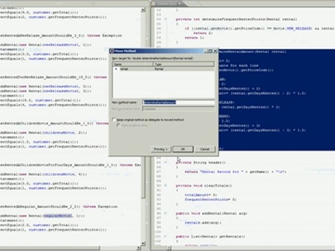
Task: Click OK in Move Method dialog
Action: [183, 149]
